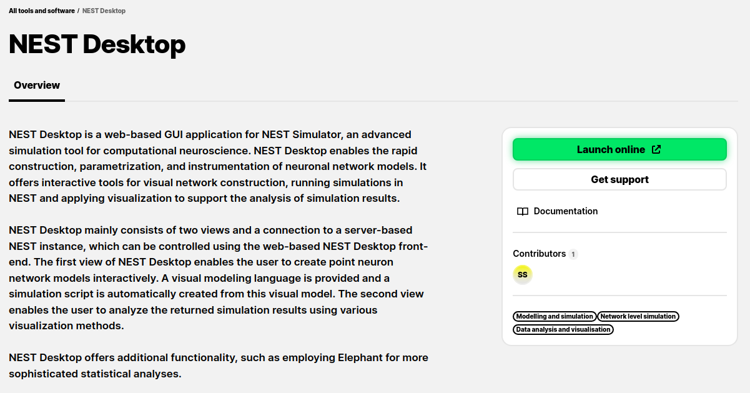Click the paragraph starting 'NEST Desktop mainly consists'
The height and width of the screenshot is (393, 750).
pos(219,278)
